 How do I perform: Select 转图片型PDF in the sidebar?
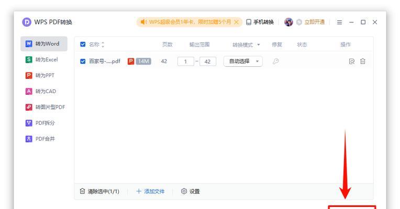coord(44,107)
